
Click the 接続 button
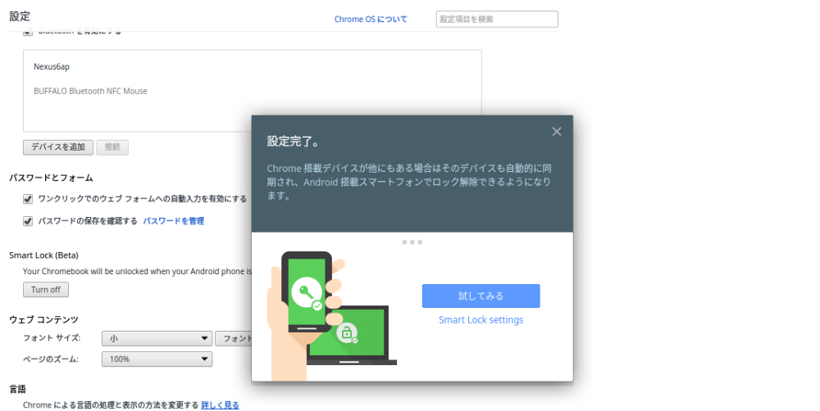112,147
